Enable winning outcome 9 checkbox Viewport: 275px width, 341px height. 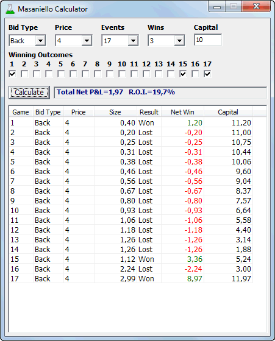tap(110, 74)
